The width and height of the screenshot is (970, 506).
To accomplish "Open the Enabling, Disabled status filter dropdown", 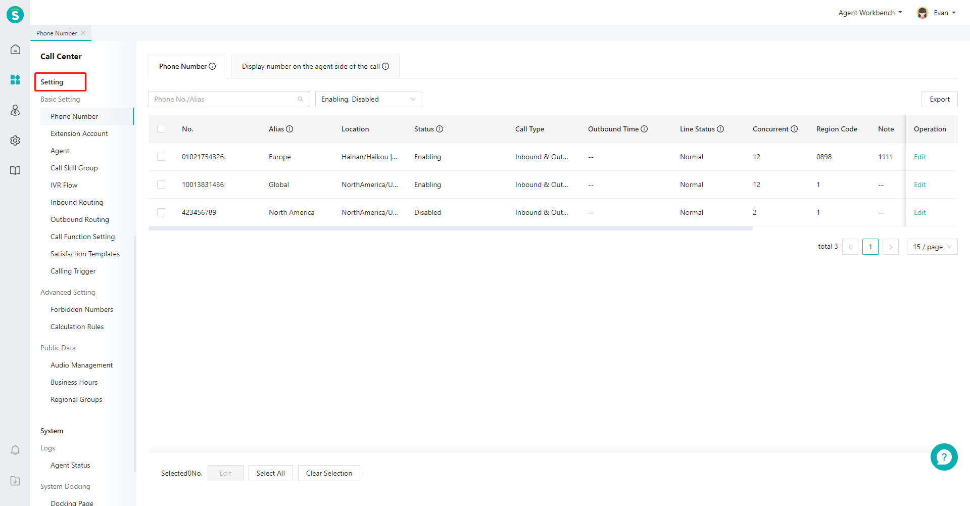I will point(368,99).
